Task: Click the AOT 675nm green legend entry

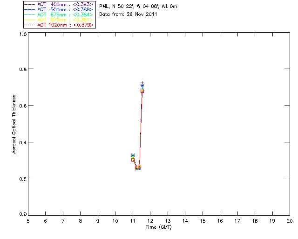Action: click(59, 14)
